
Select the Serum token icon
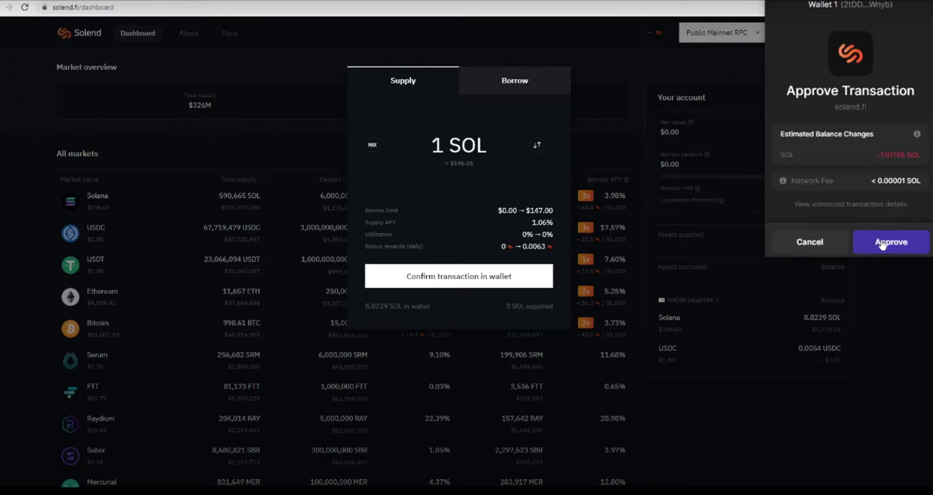click(70, 360)
